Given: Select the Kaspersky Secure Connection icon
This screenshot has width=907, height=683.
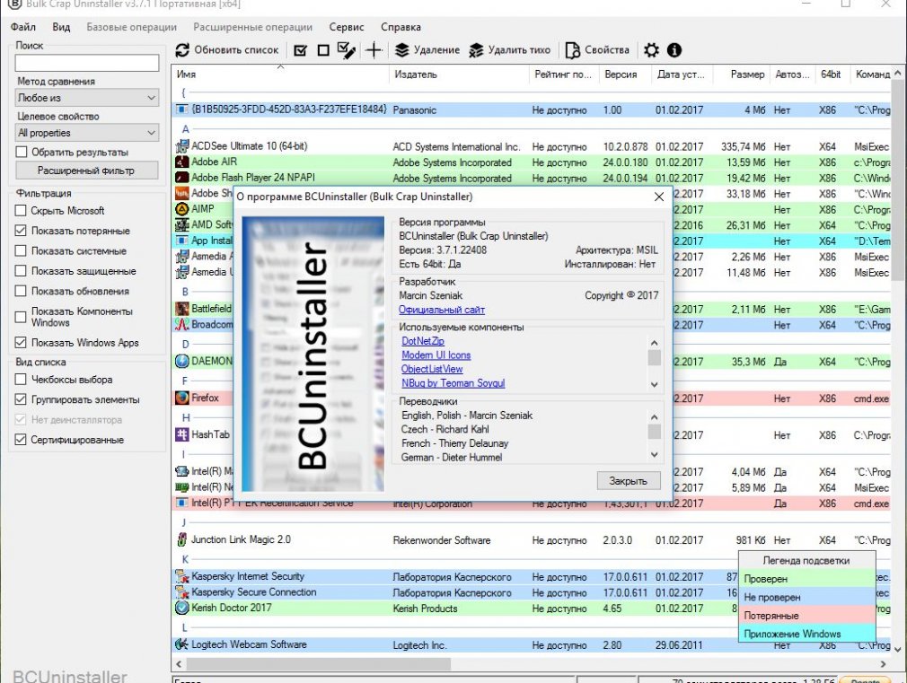Looking at the screenshot, I should (182, 592).
